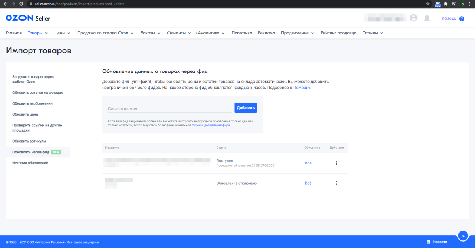Reload the page in the browser

click(x=22, y=4)
